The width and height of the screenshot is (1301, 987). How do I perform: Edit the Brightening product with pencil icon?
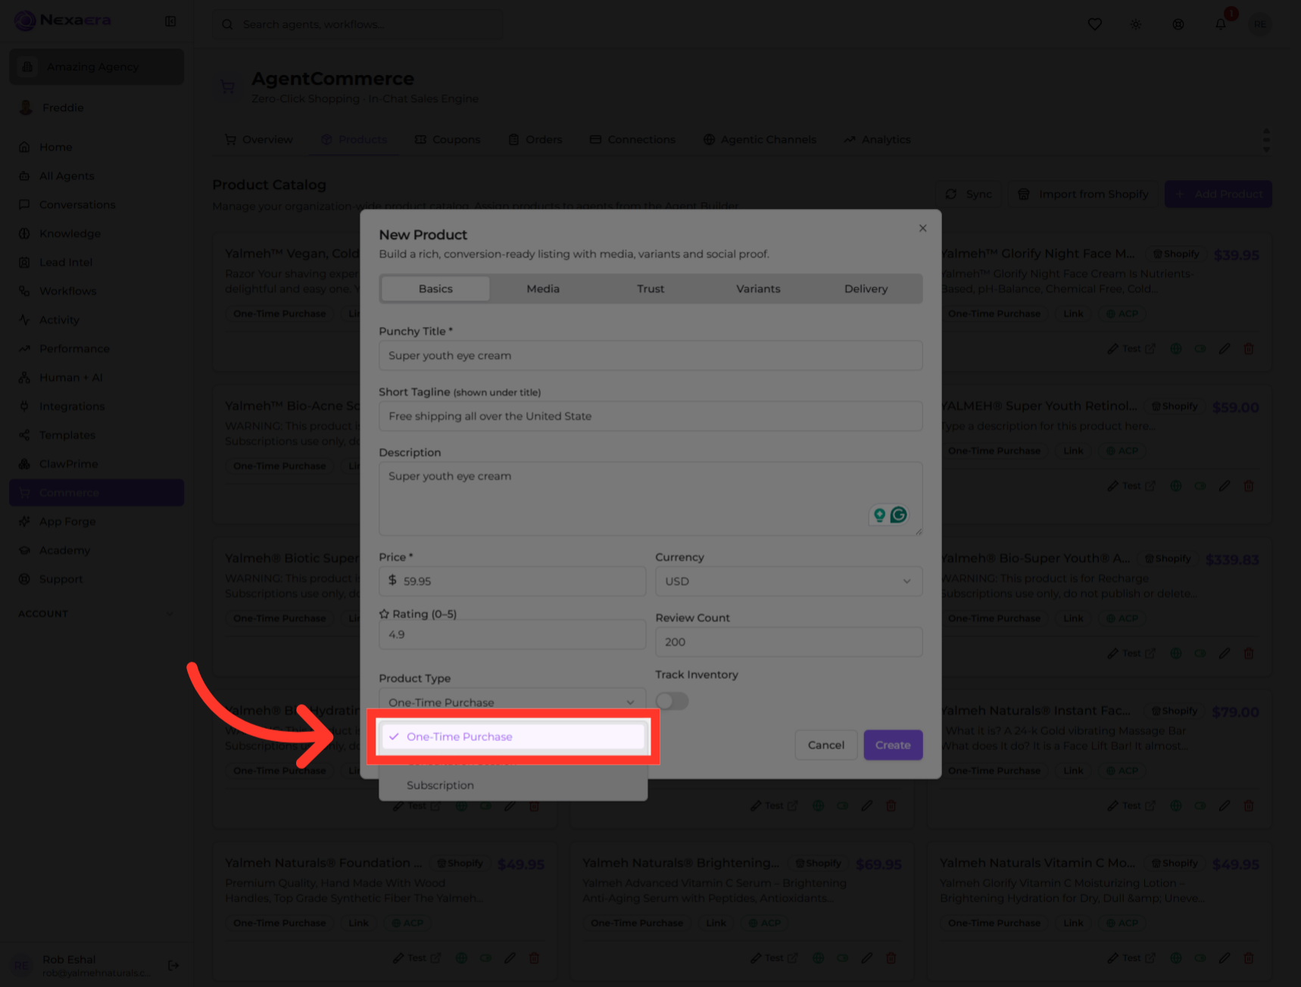(867, 957)
